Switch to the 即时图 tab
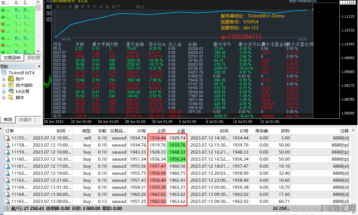Screen dimensions: 358x215 pos(33,58)
